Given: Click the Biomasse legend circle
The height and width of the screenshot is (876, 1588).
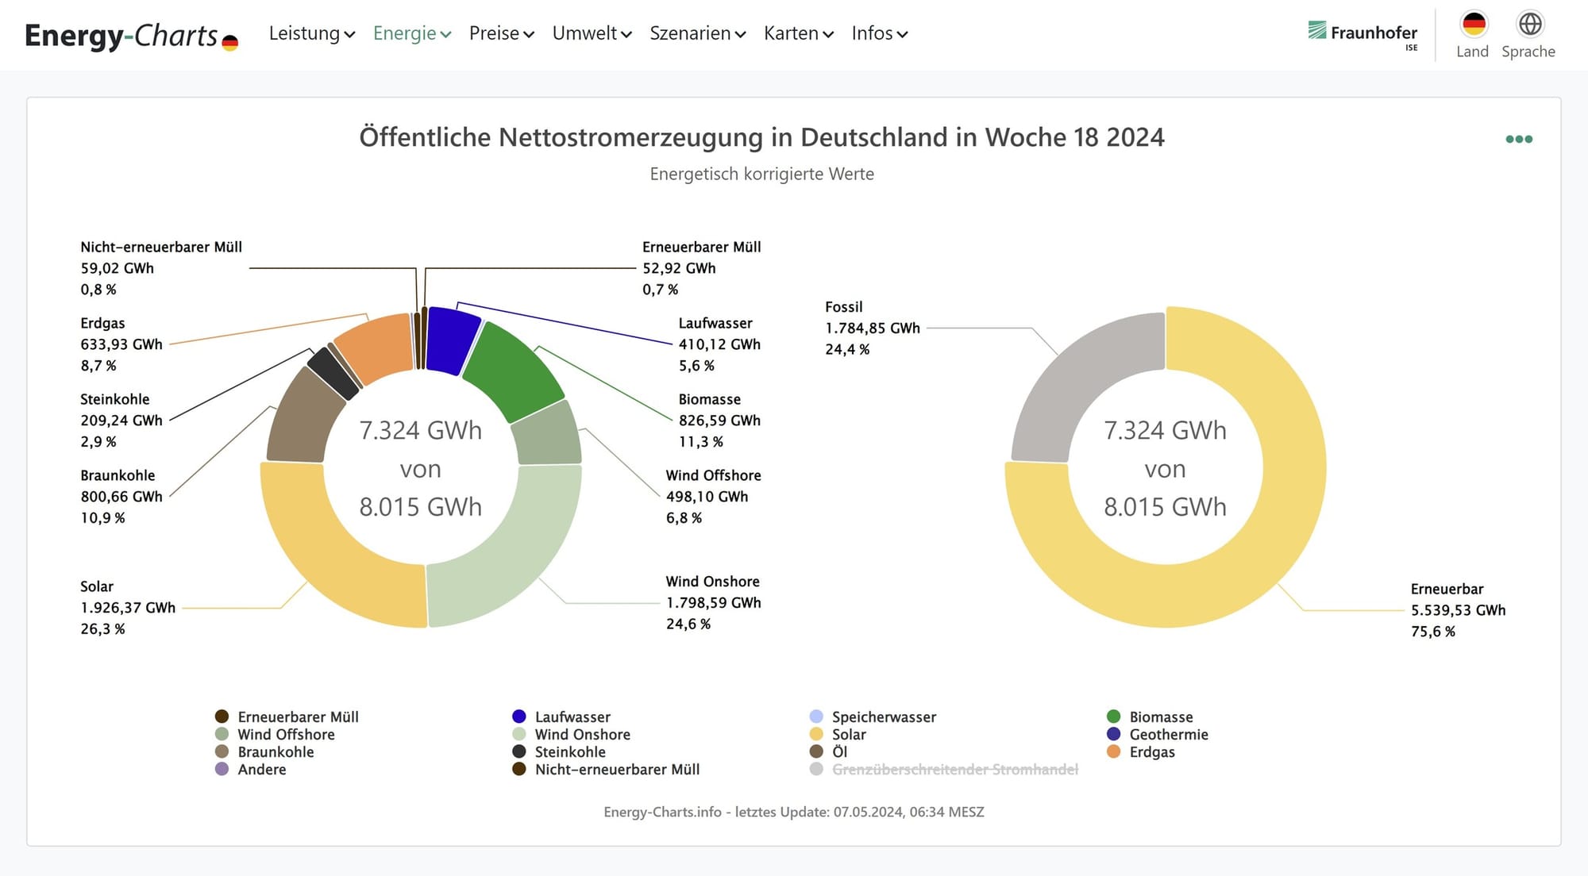Looking at the screenshot, I should [x=1113, y=717].
